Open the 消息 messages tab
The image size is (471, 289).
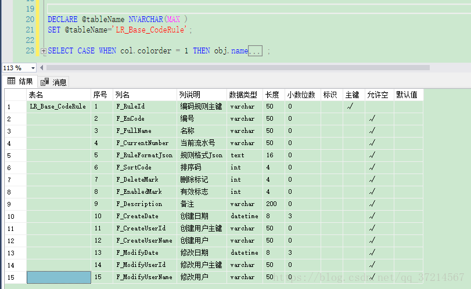click(53, 82)
